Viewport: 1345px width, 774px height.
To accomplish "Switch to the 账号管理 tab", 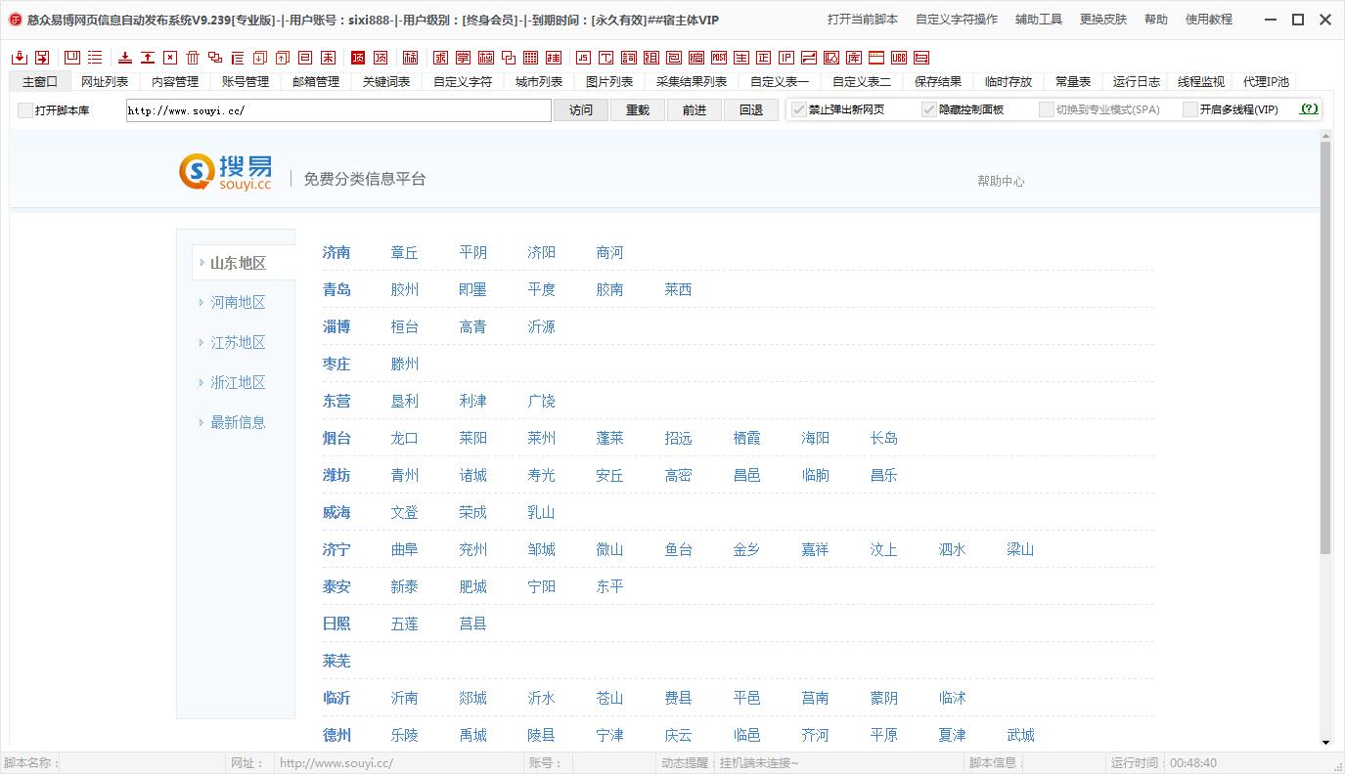I will pyautogui.click(x=246, y=82).
